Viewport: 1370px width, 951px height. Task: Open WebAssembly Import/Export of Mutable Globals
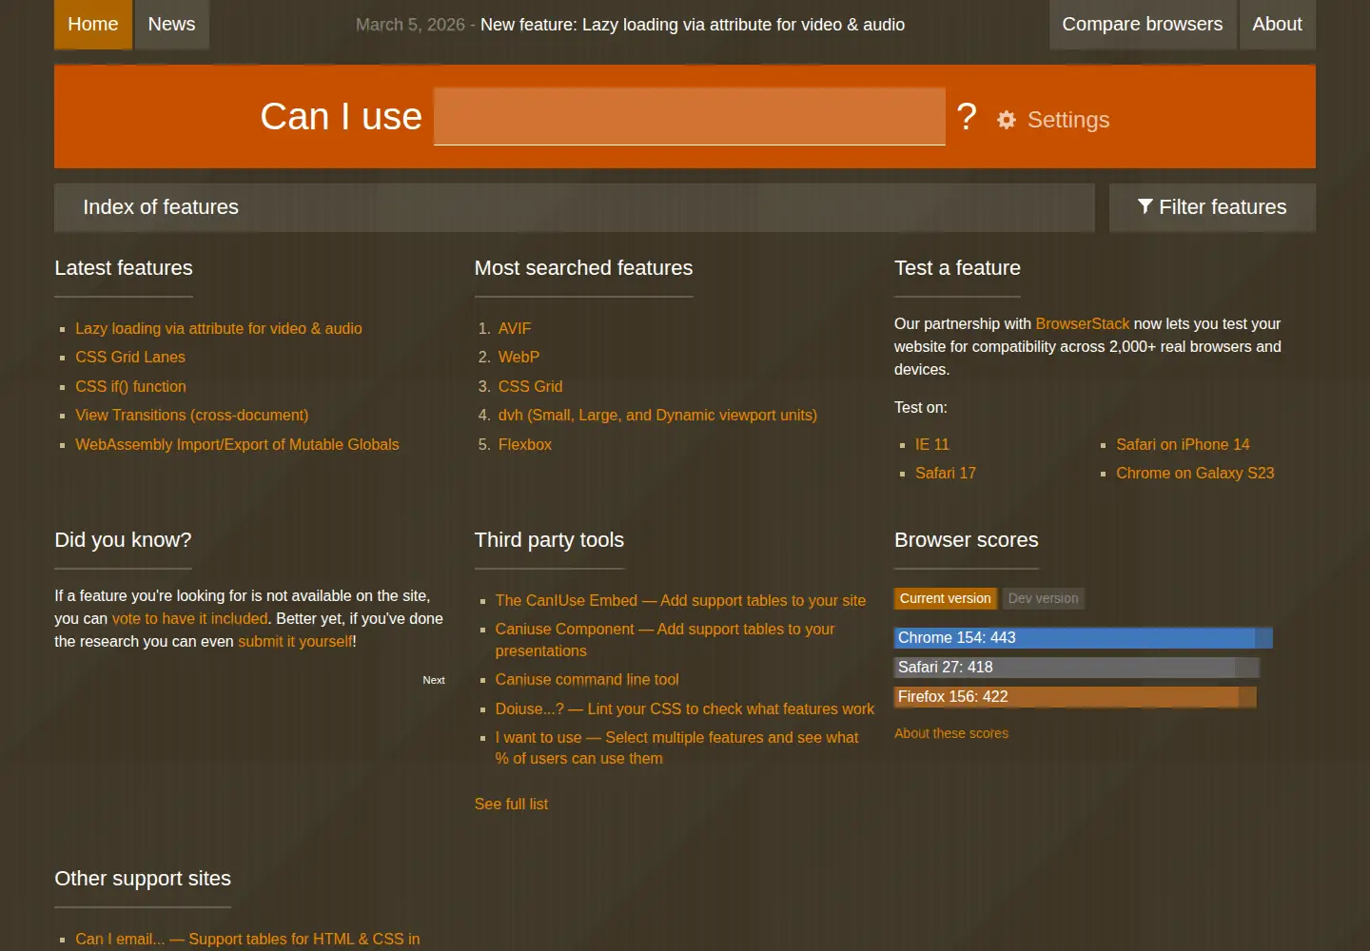(237, 444)
